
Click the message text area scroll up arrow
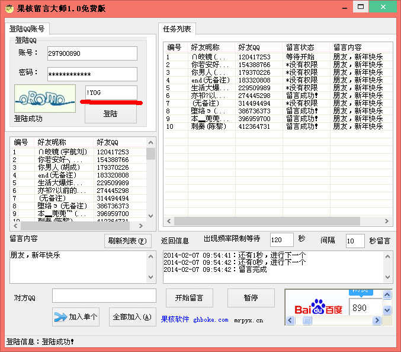coord(151,256)
